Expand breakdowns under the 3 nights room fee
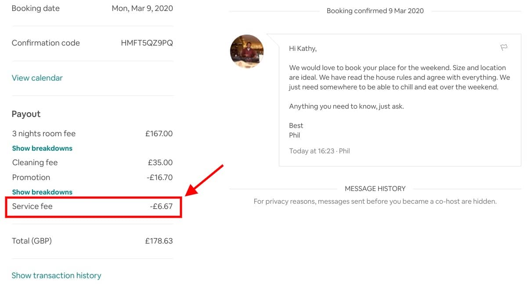The image size is (531, 290). click(42, 148)
